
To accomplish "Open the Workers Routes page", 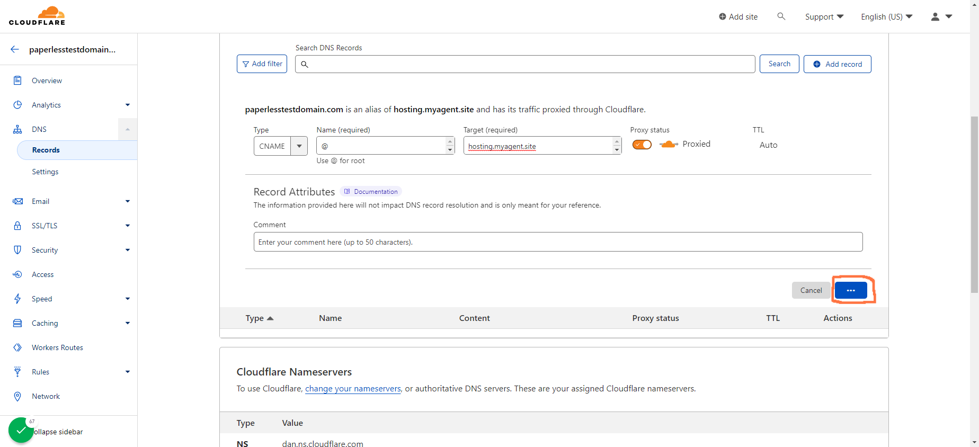I will tap(57, 347).
